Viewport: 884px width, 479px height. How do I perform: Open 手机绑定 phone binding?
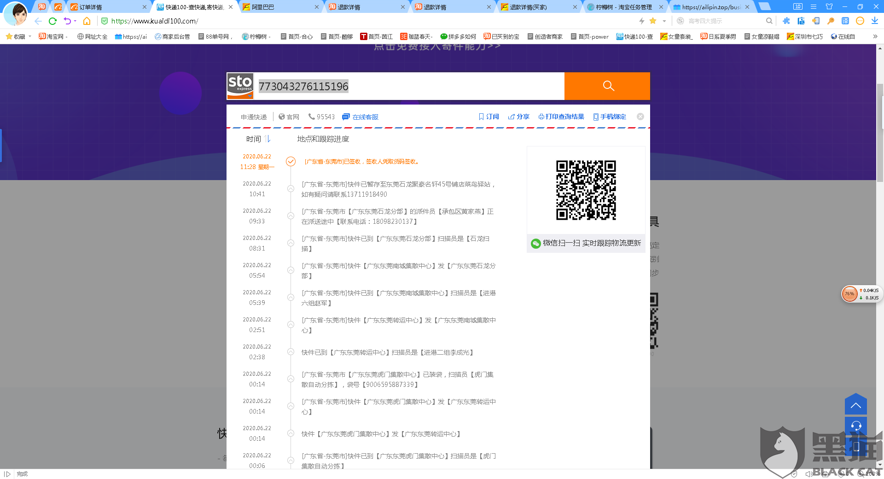(x=610, y=117)
